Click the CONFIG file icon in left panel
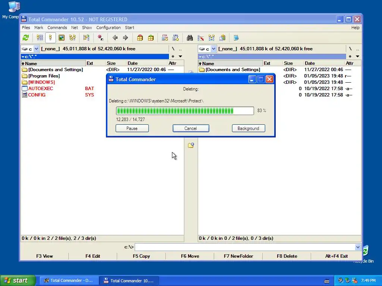 [25, 95]
